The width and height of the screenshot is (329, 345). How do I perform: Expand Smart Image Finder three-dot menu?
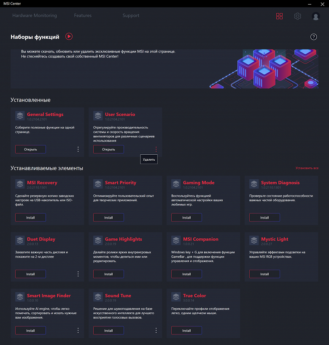point(78,330)
